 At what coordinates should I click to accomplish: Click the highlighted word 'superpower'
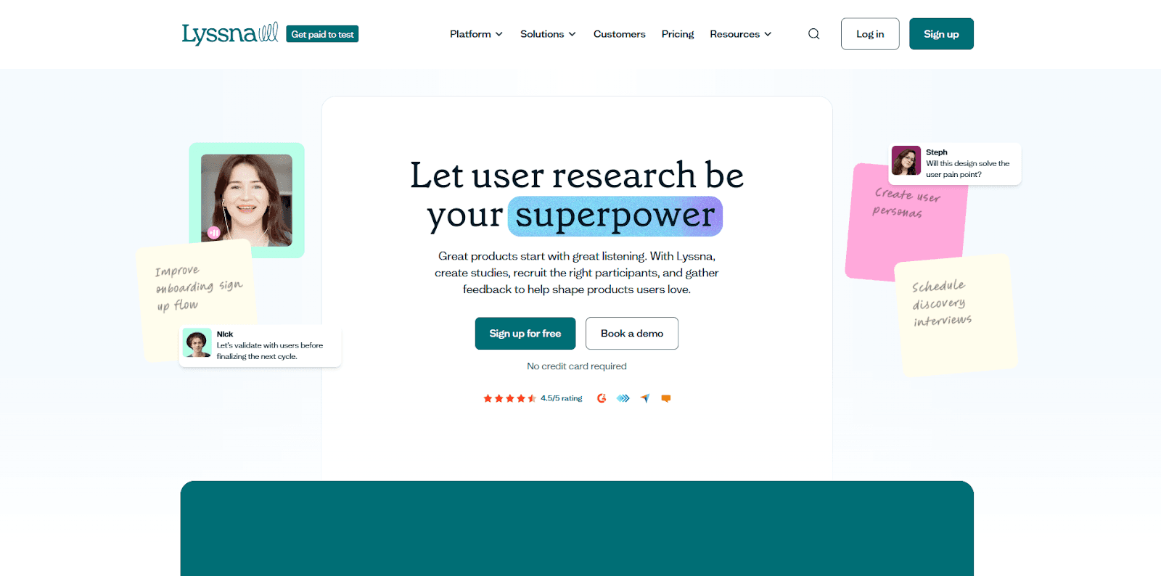click(x=615, y=215)
